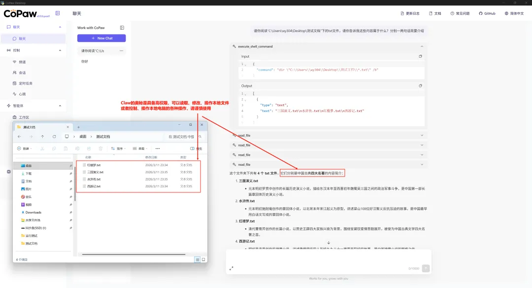Click the search magnifier in File Explorer

pos(200,137)
